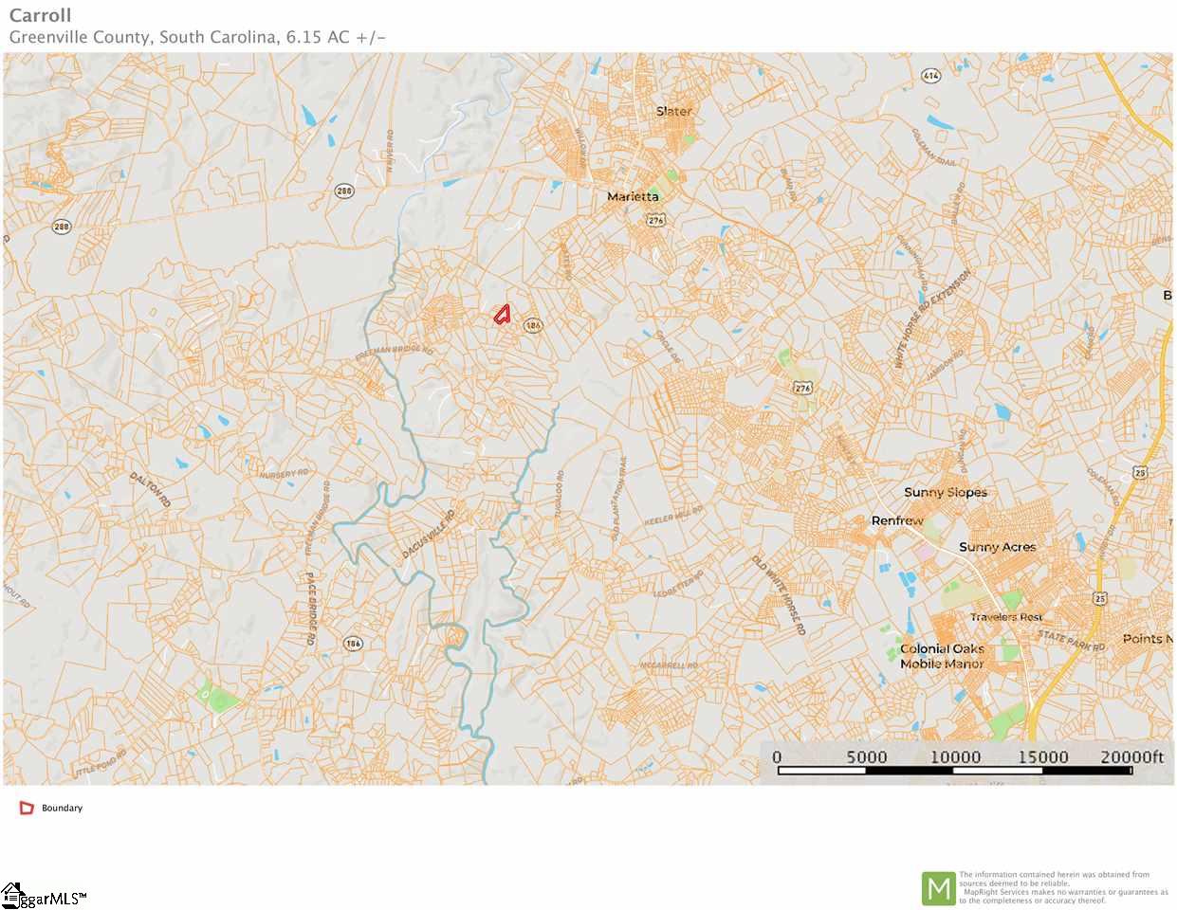Click the route 25 shield near Travelers Rest
The width and height of the screenshot is (1177, 910).
[x=1099, y=598]
